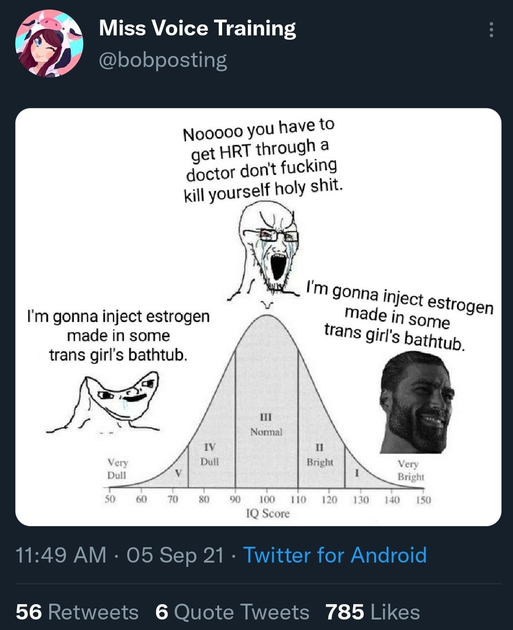Click the bearded Gigachad face in meme
Viewport: 513px width, 630px height.
pyautogui.click(x=416, y=401)
